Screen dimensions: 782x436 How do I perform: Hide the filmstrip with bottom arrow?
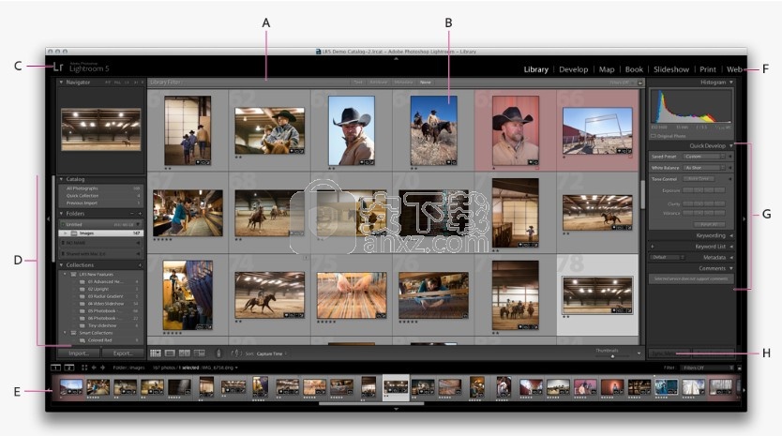(396, 409)
